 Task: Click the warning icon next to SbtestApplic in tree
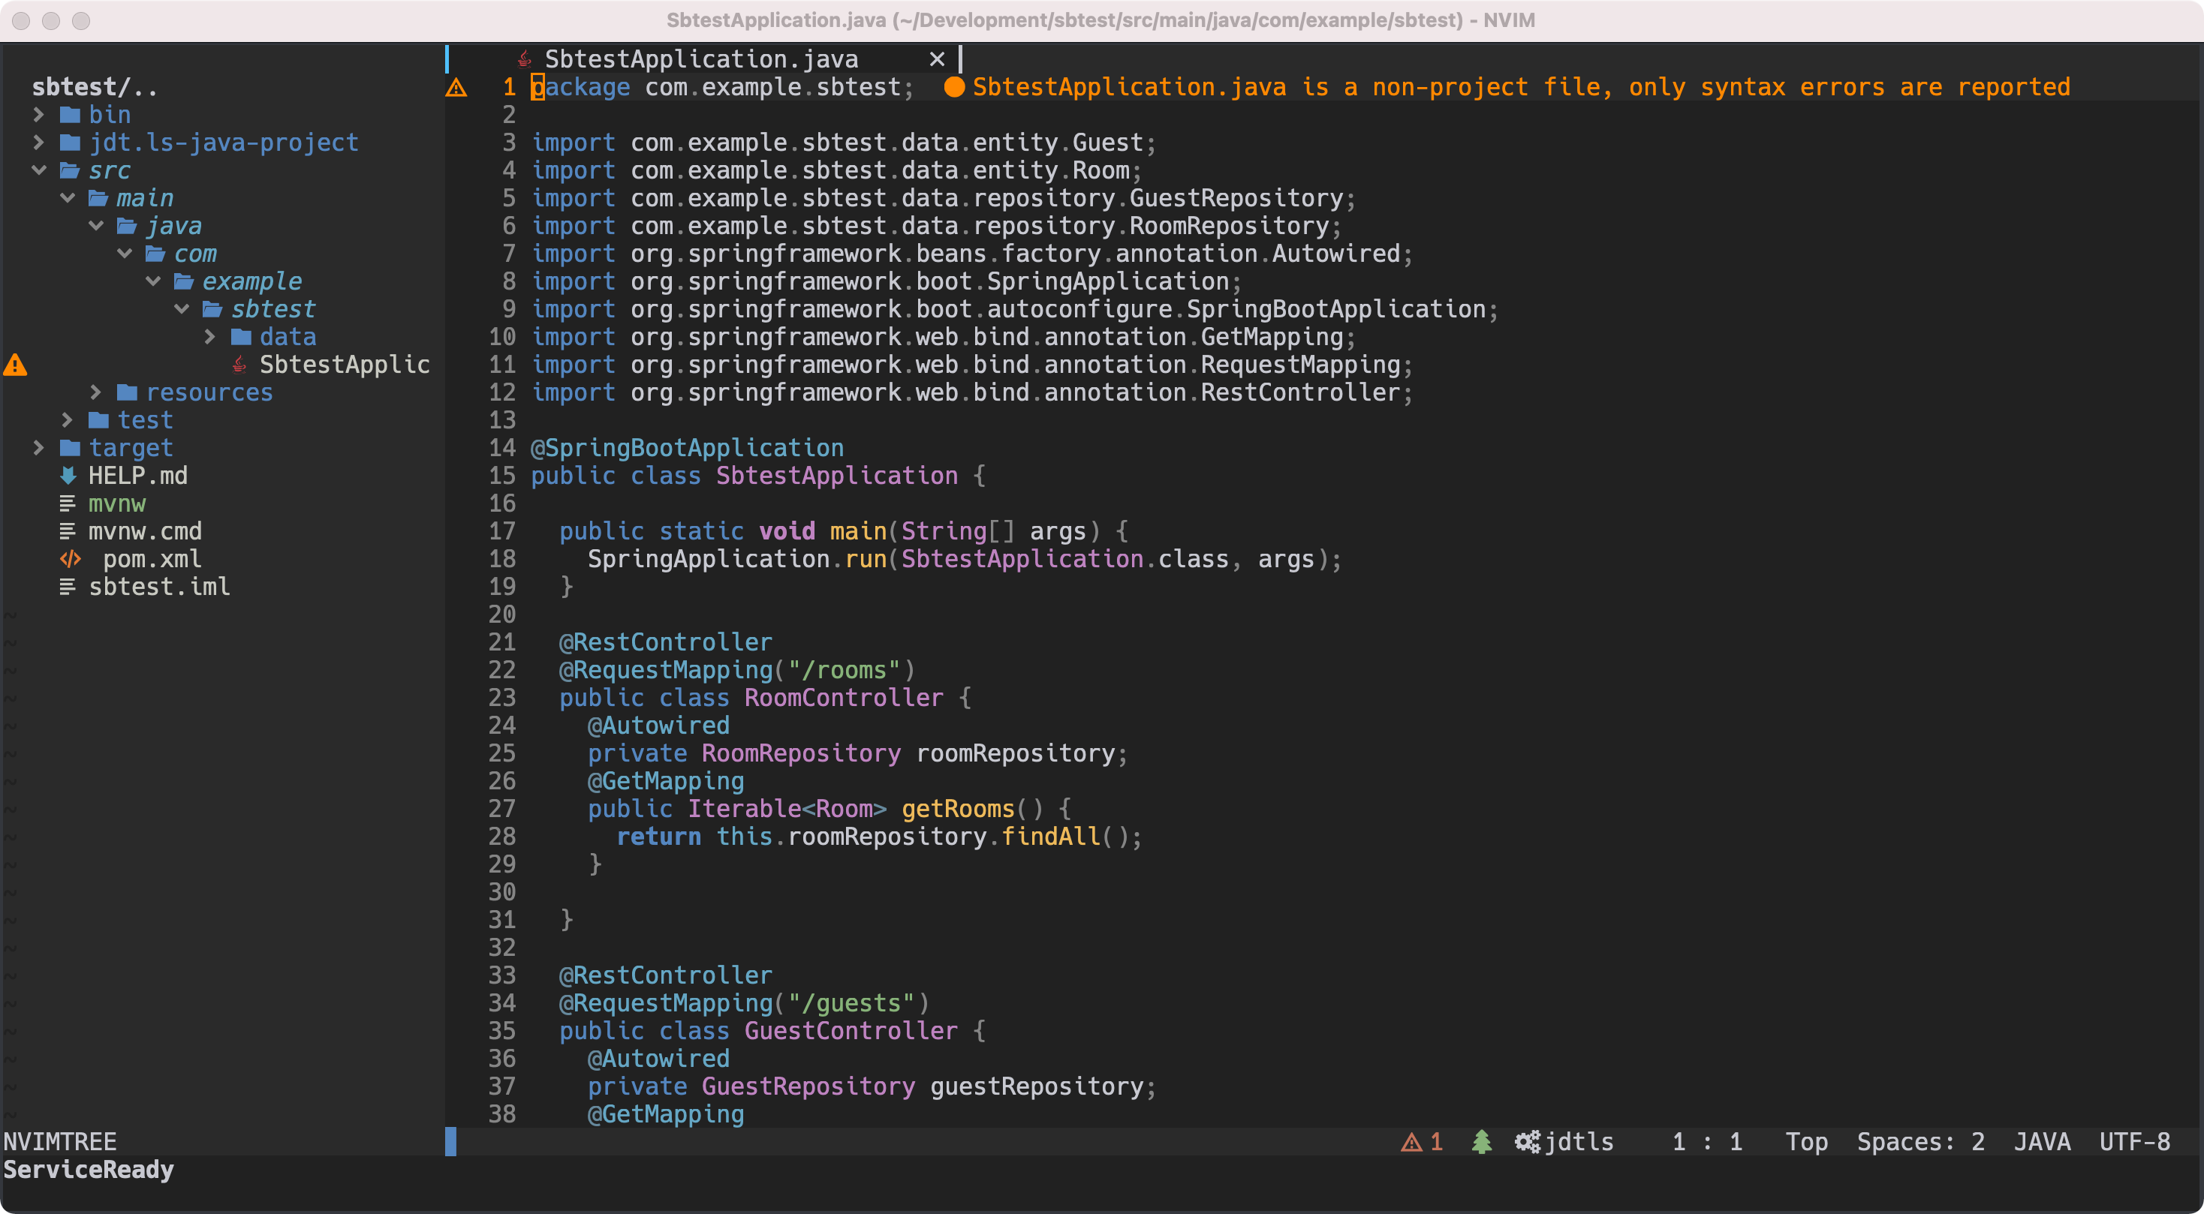14,364
